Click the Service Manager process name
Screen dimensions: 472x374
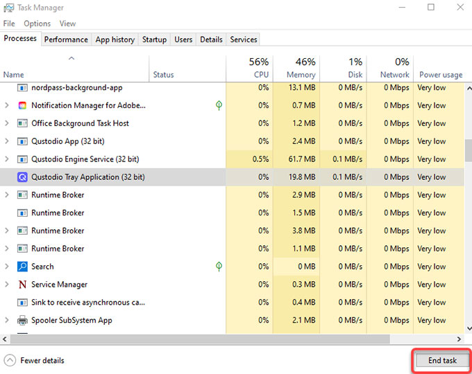(59, 285)
